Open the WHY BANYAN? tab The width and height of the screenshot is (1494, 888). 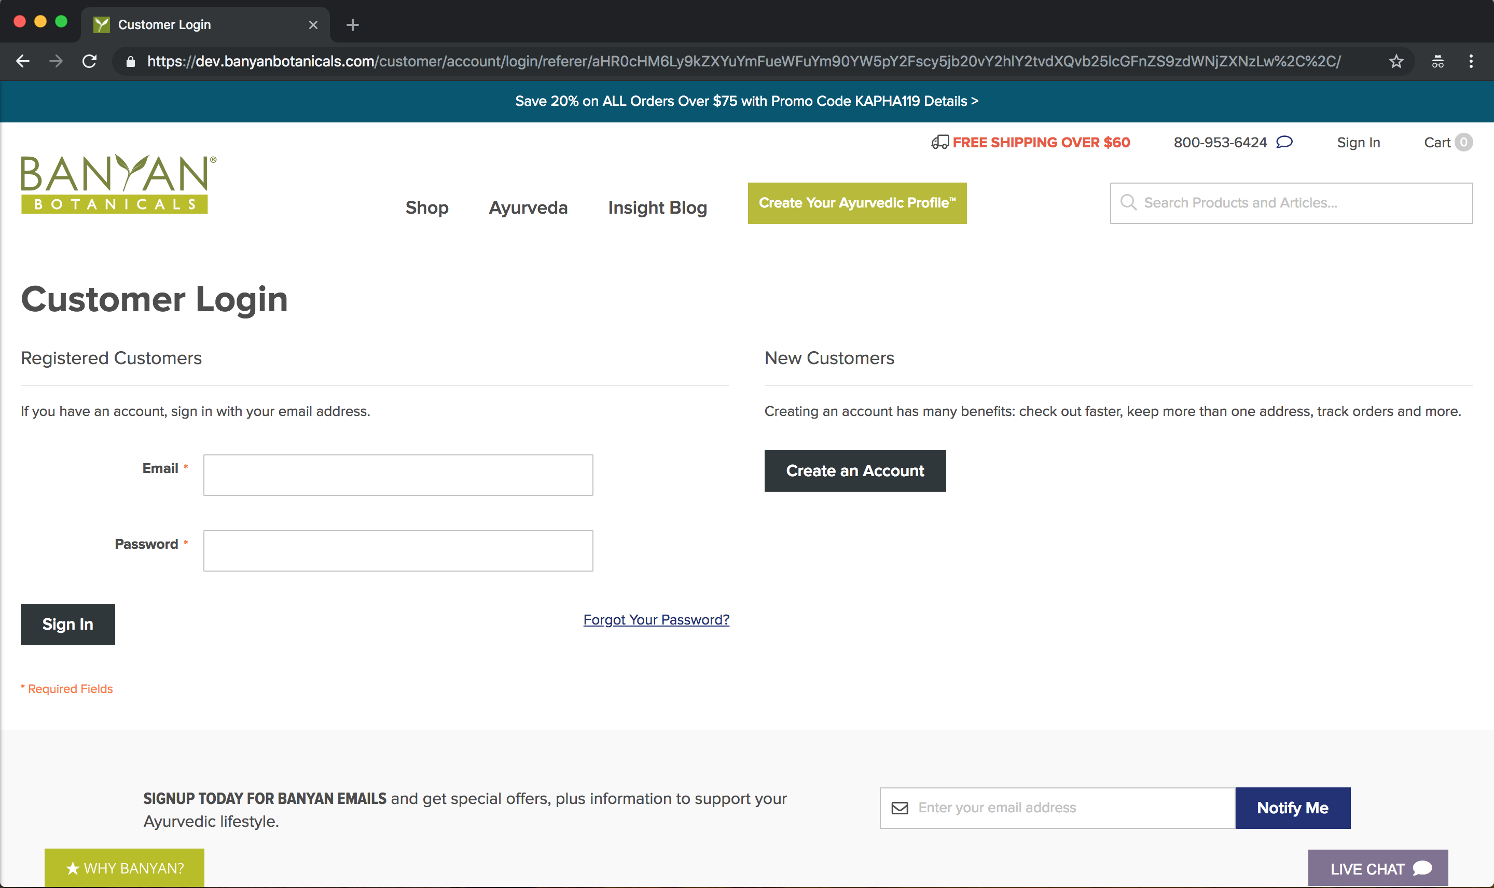click(x=125, y=868)
